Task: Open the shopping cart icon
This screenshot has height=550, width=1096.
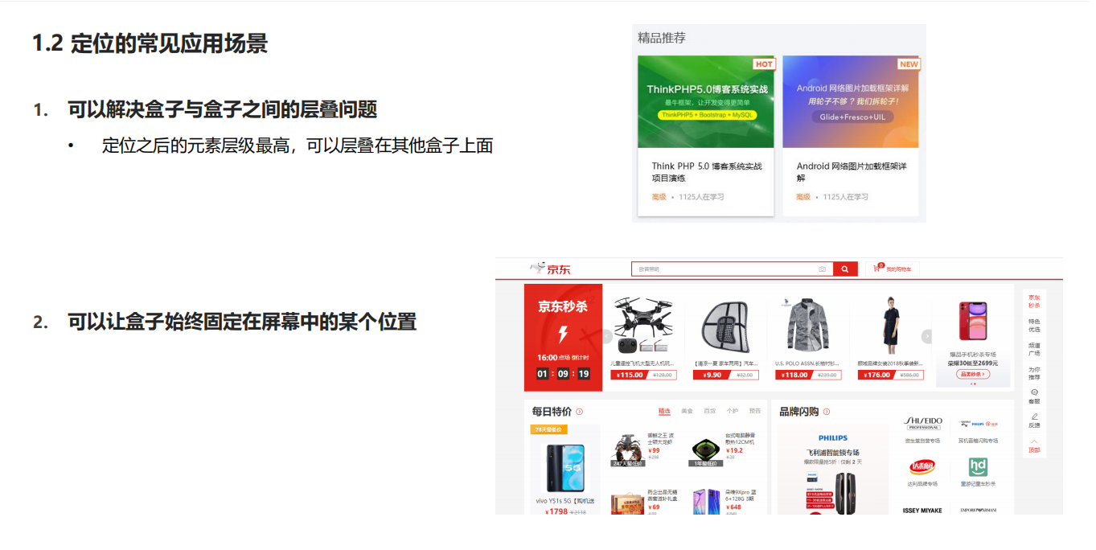Action: 877,269
